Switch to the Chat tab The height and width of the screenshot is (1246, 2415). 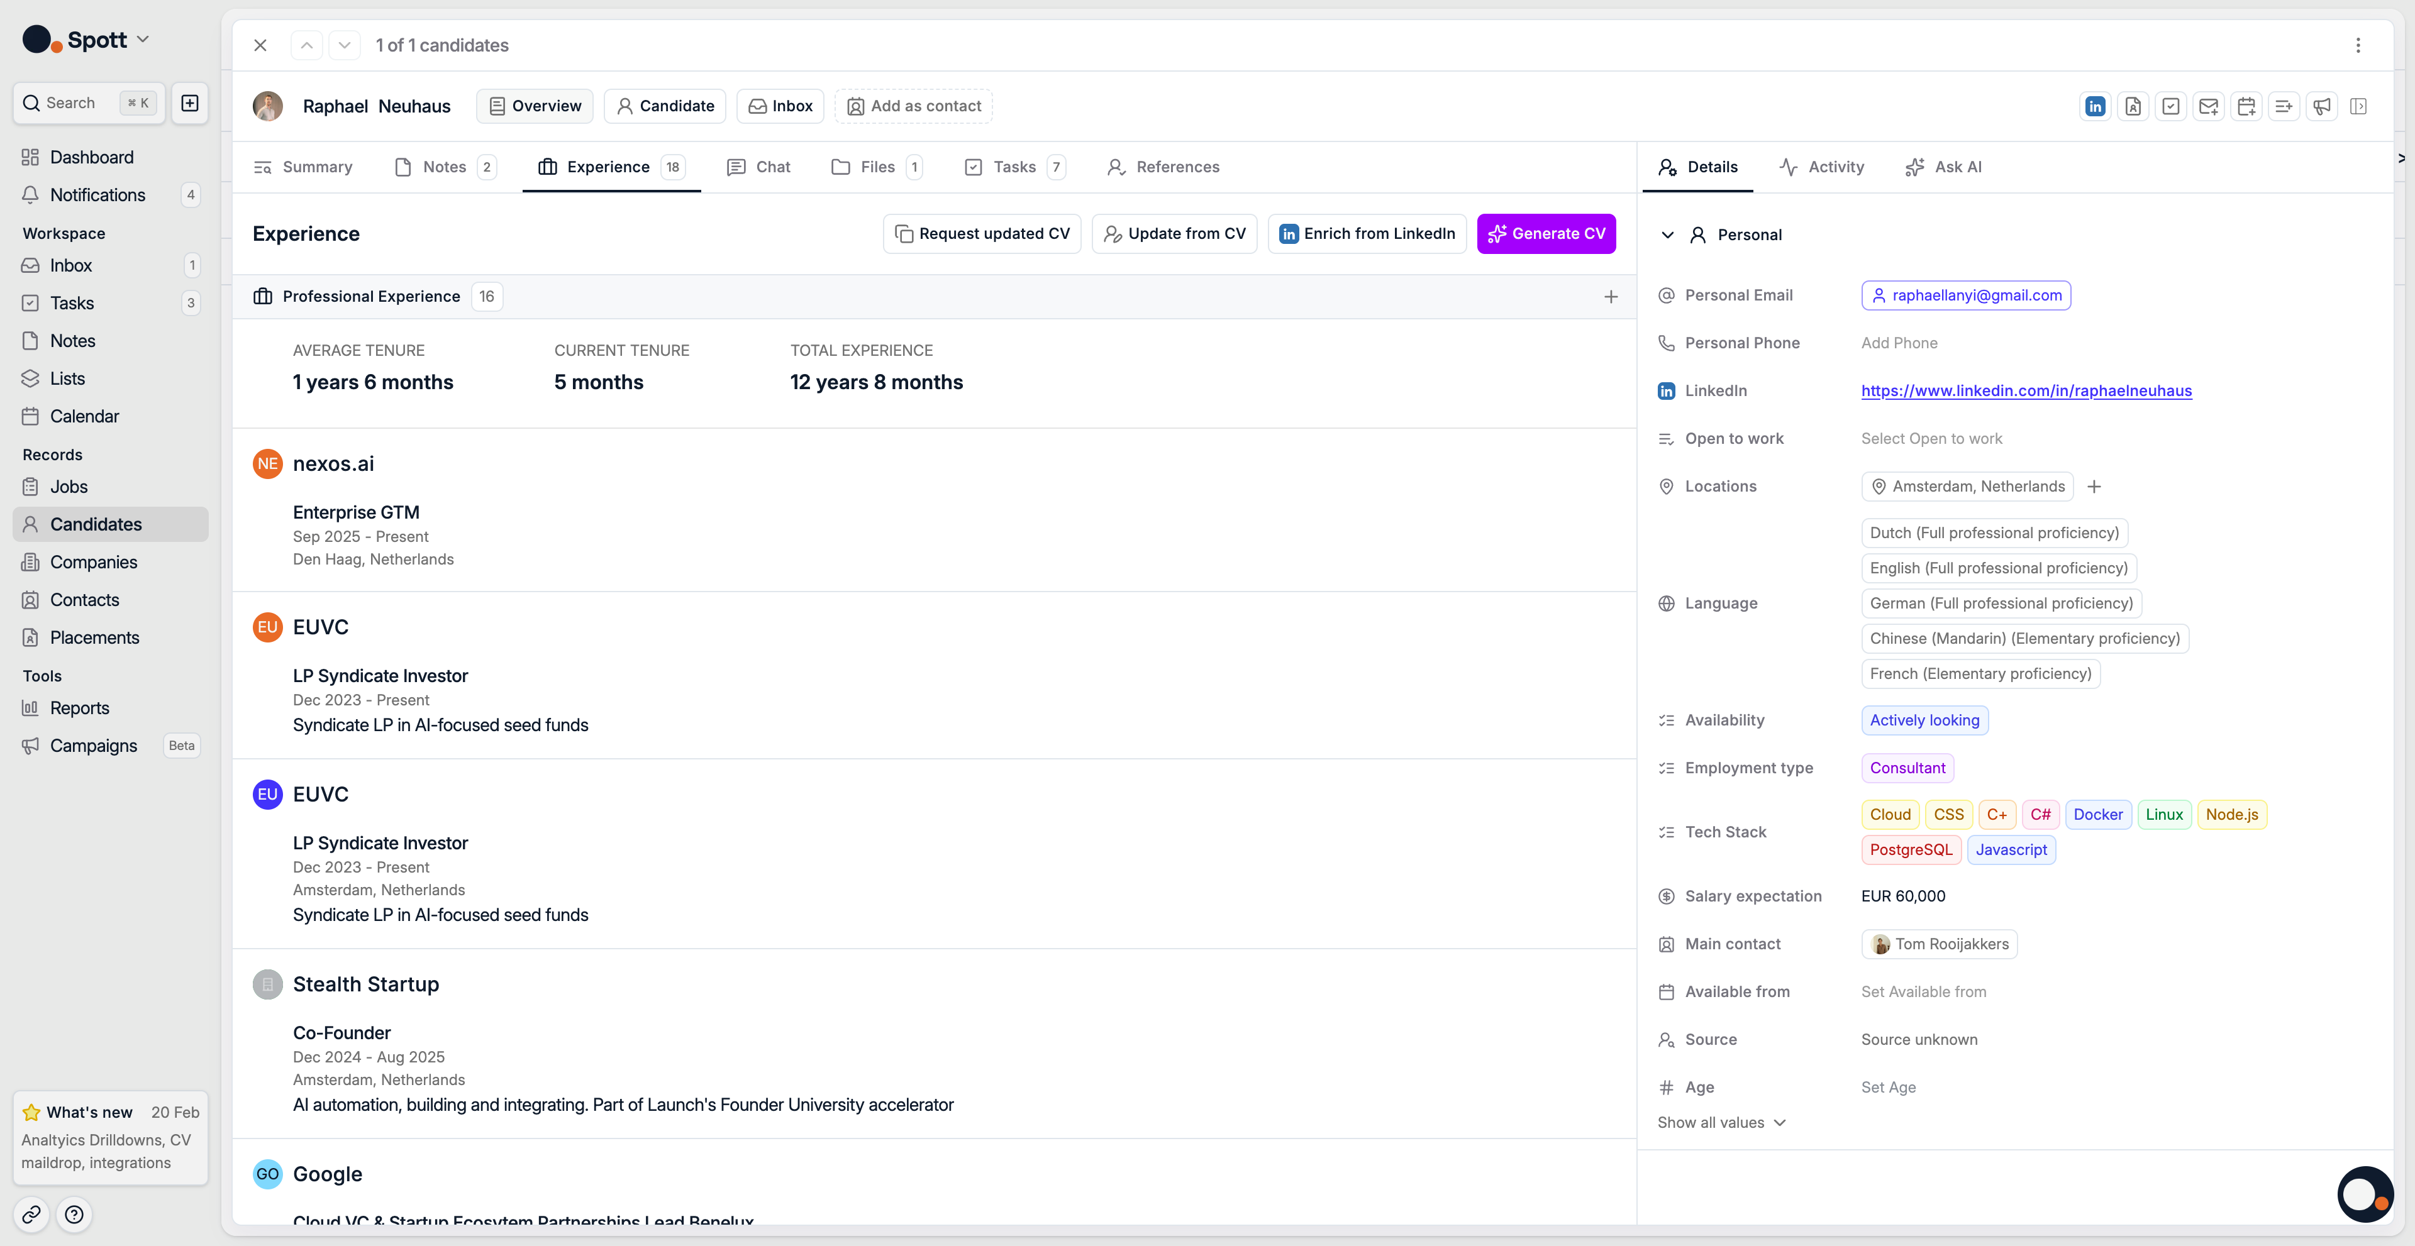pos(758,167)
